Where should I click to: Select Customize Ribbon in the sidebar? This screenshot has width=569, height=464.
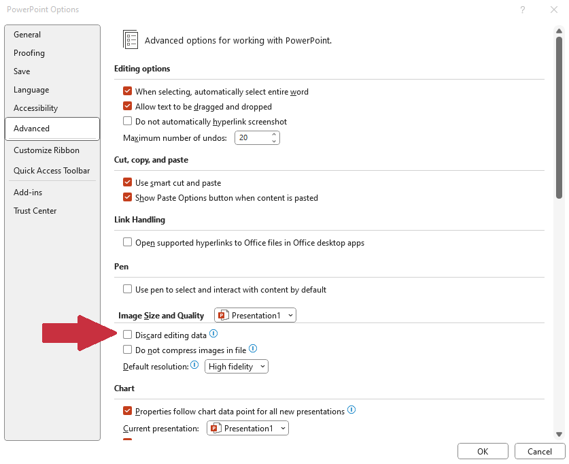46,150
